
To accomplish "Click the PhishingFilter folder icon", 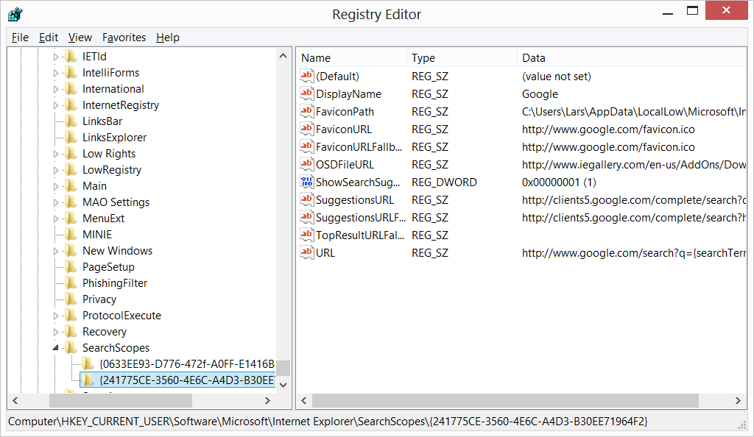I will (x=71, y=283).
